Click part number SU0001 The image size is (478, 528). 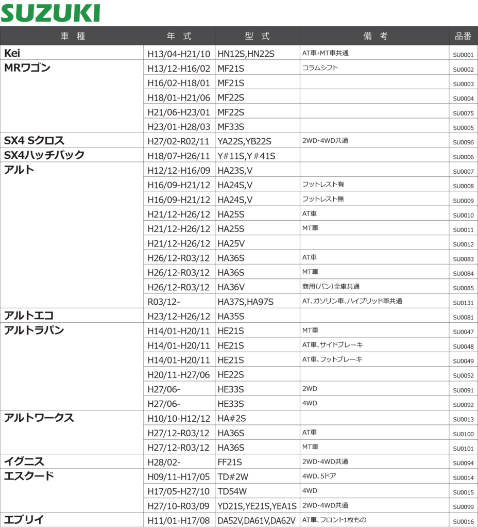tap(463, 55)
